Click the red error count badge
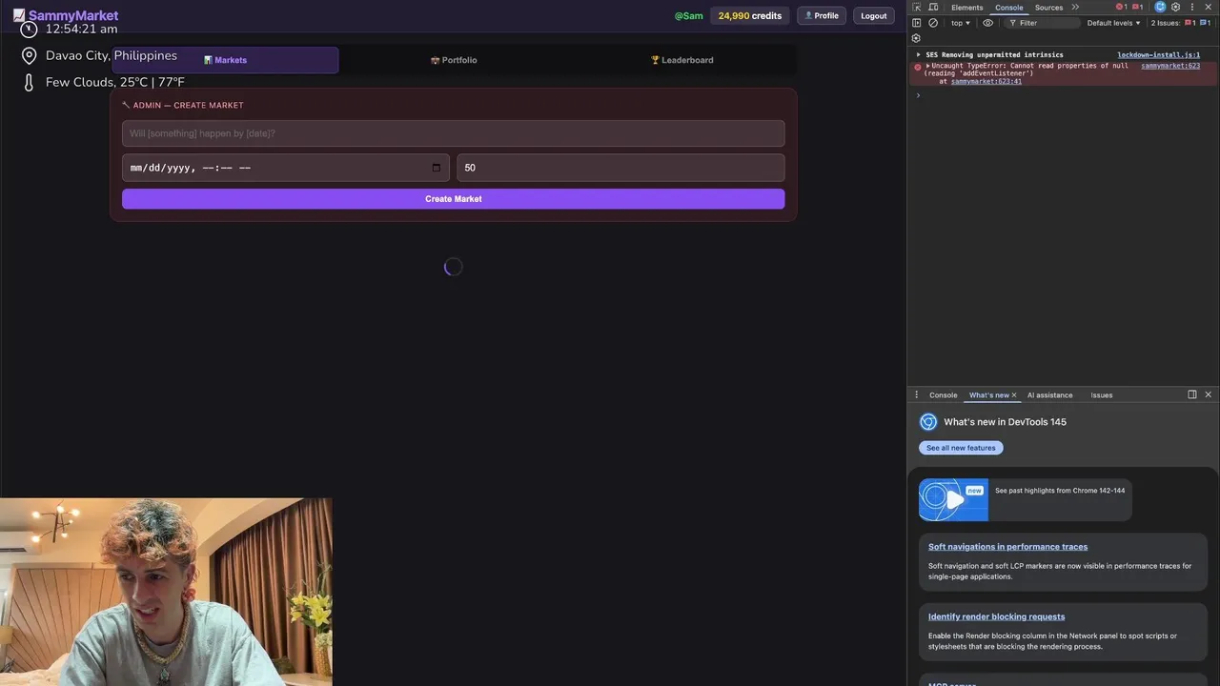The height and width of the screenshot is (686, 1220). pos(1121,7)
